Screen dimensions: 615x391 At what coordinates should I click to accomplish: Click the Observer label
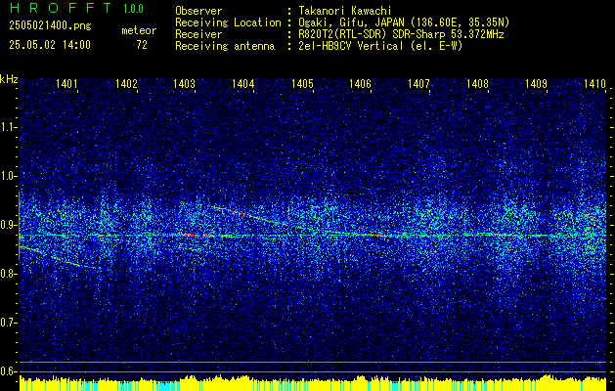[198, 11]
